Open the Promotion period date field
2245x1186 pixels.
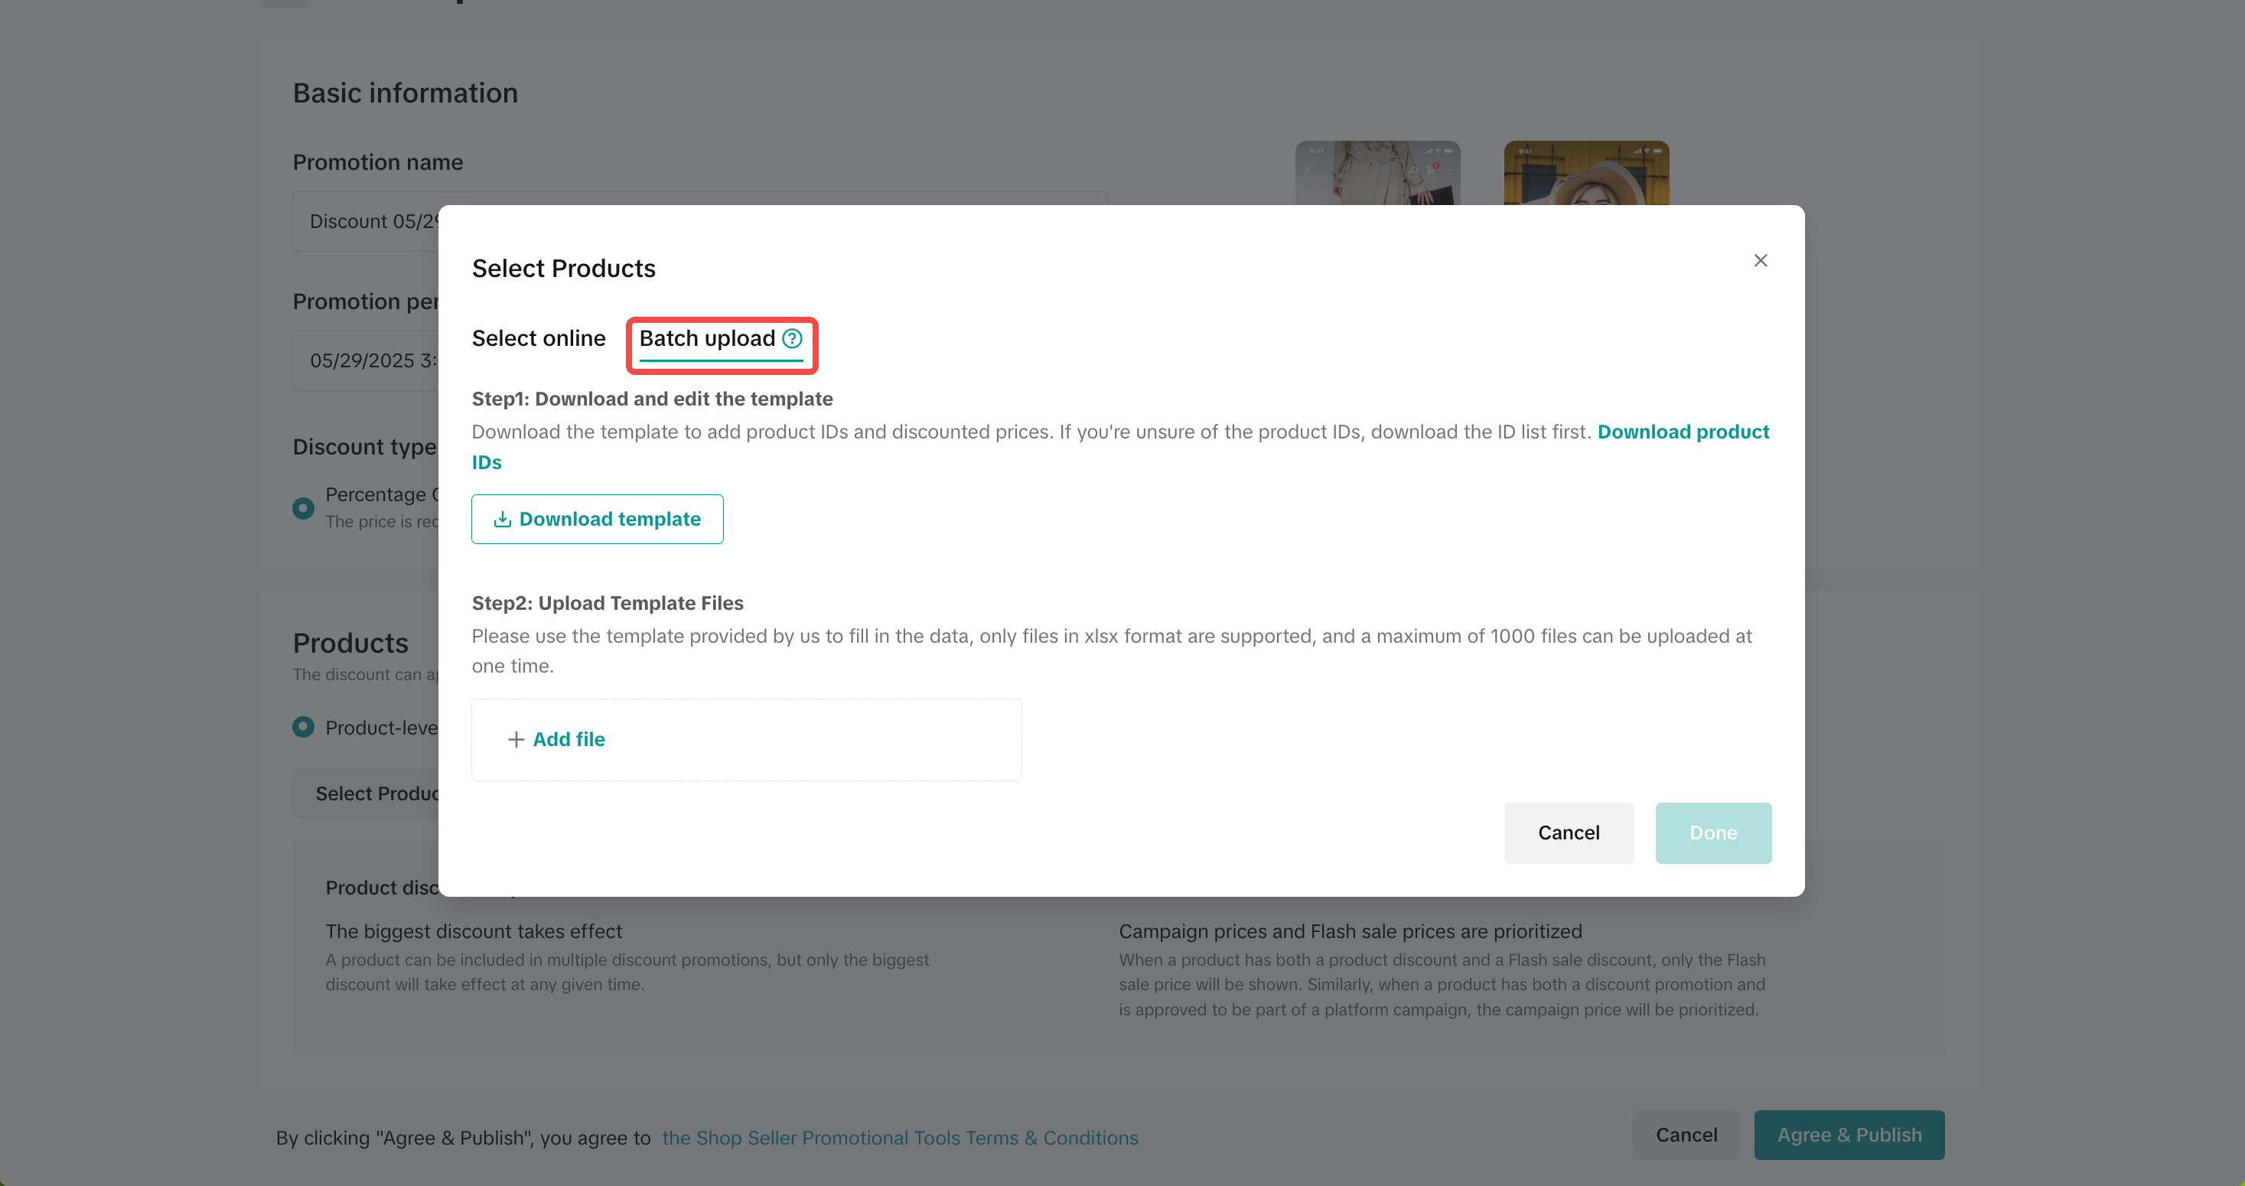coord(366,360)
